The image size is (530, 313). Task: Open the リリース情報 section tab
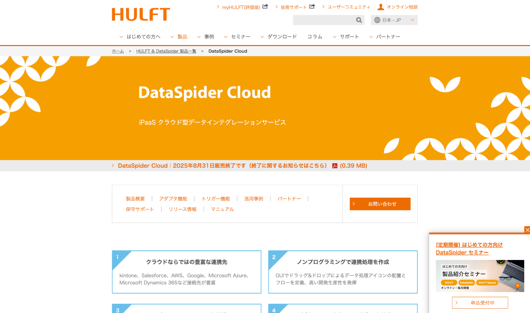pos(183,209)
